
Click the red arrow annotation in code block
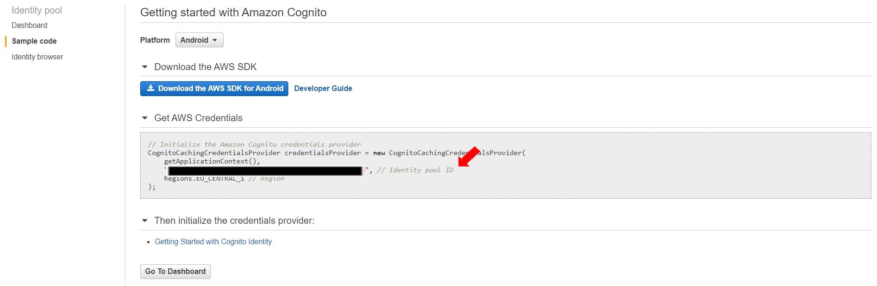(468, 157)
